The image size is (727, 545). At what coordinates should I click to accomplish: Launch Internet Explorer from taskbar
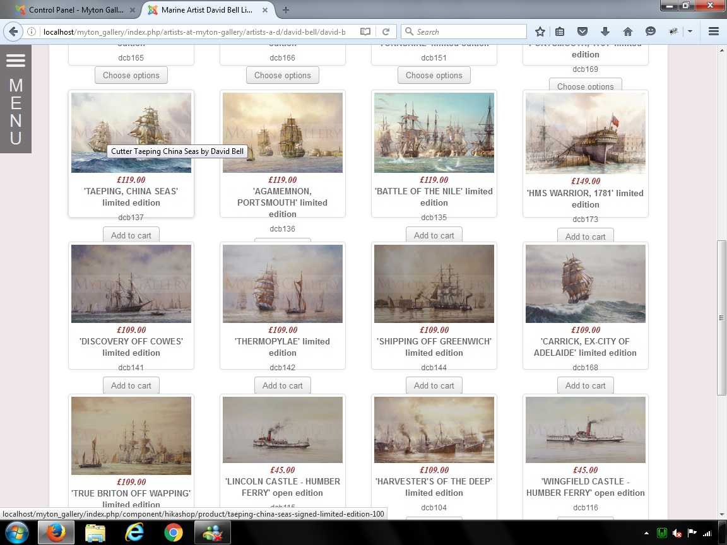pyautogui.click(x=134, y=532)
